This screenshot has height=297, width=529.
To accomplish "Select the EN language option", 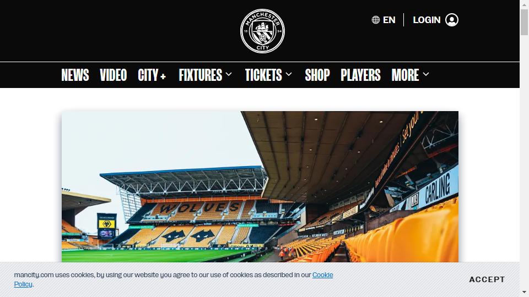I will click(x=389, y=20).
